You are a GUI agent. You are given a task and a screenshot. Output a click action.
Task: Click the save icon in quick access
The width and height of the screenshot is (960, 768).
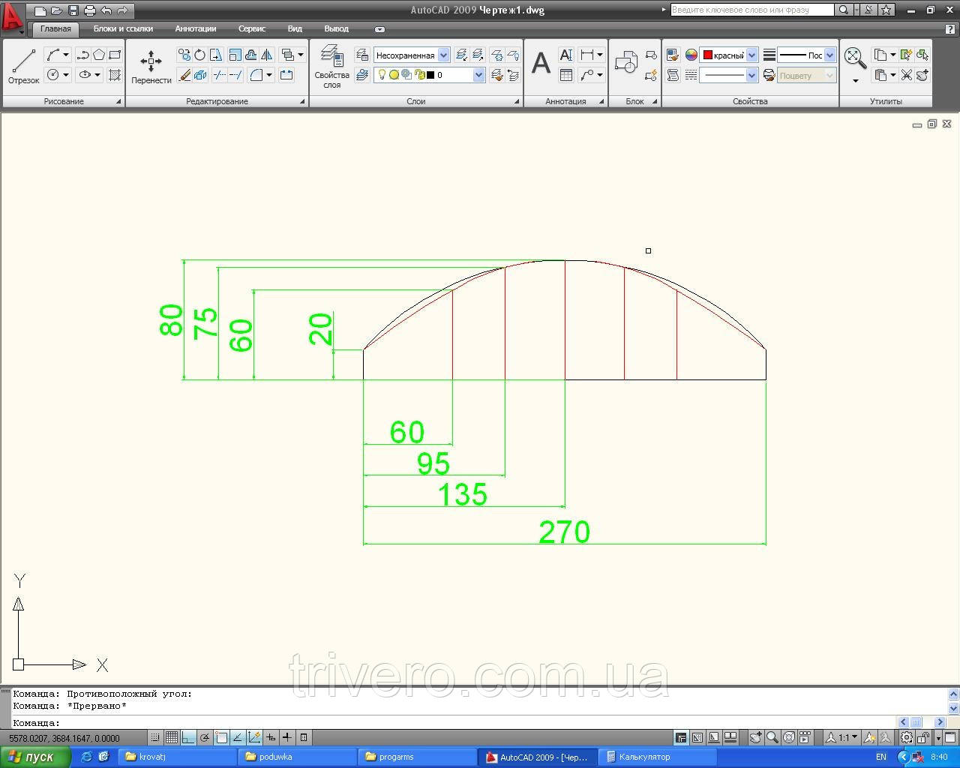pos(73,10)
